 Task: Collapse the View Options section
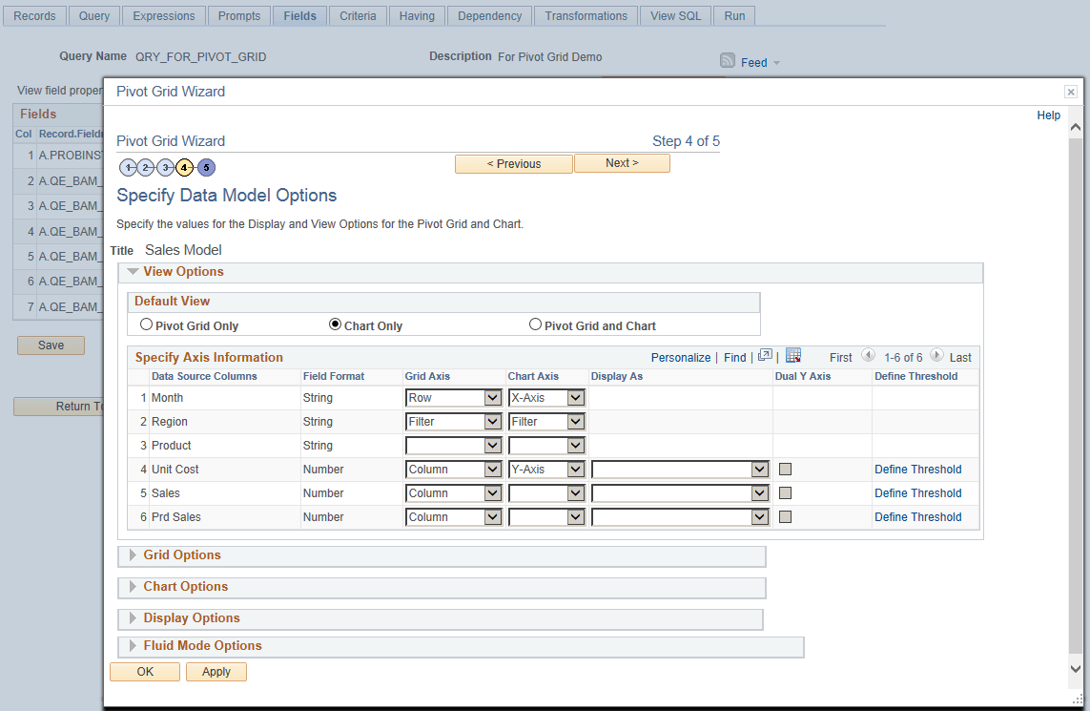click(133, 271)
